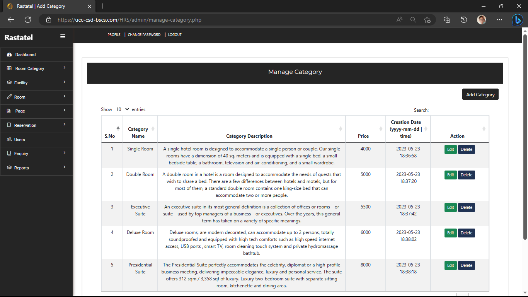
Task: Click the Add Category button
Action: (x=480, y=94)
